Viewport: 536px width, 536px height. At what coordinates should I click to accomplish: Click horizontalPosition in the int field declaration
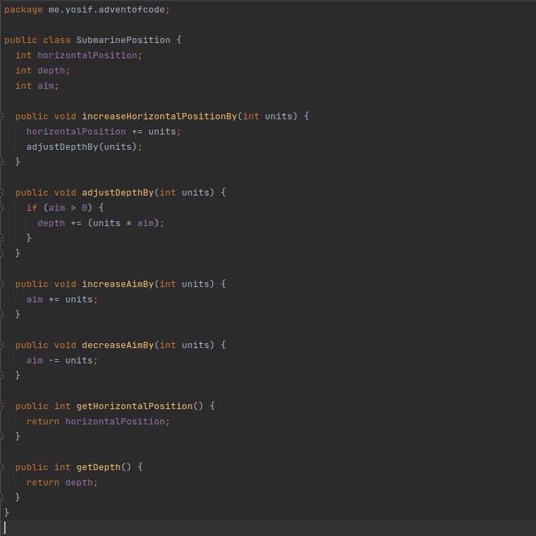click(x=87, y=55)
